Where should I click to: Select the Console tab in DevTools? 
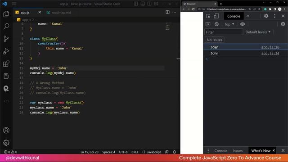pos(234,16)
